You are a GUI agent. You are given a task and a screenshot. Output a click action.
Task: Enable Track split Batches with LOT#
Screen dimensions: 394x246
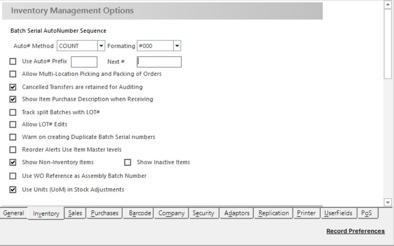[13, 112]
